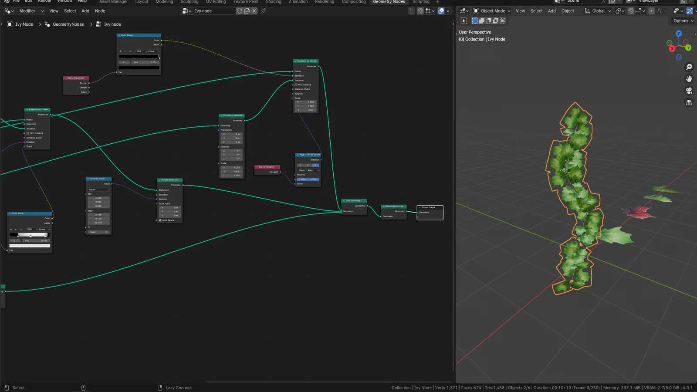Click the pin icon in the node editor header
This screenshot has height=392, width=697.
click(263, 11)
